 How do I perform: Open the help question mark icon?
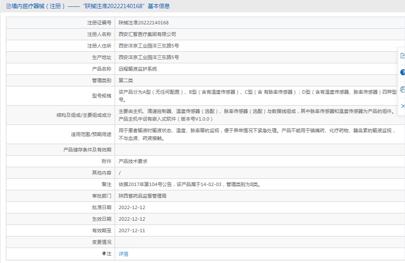coord(402,72)
